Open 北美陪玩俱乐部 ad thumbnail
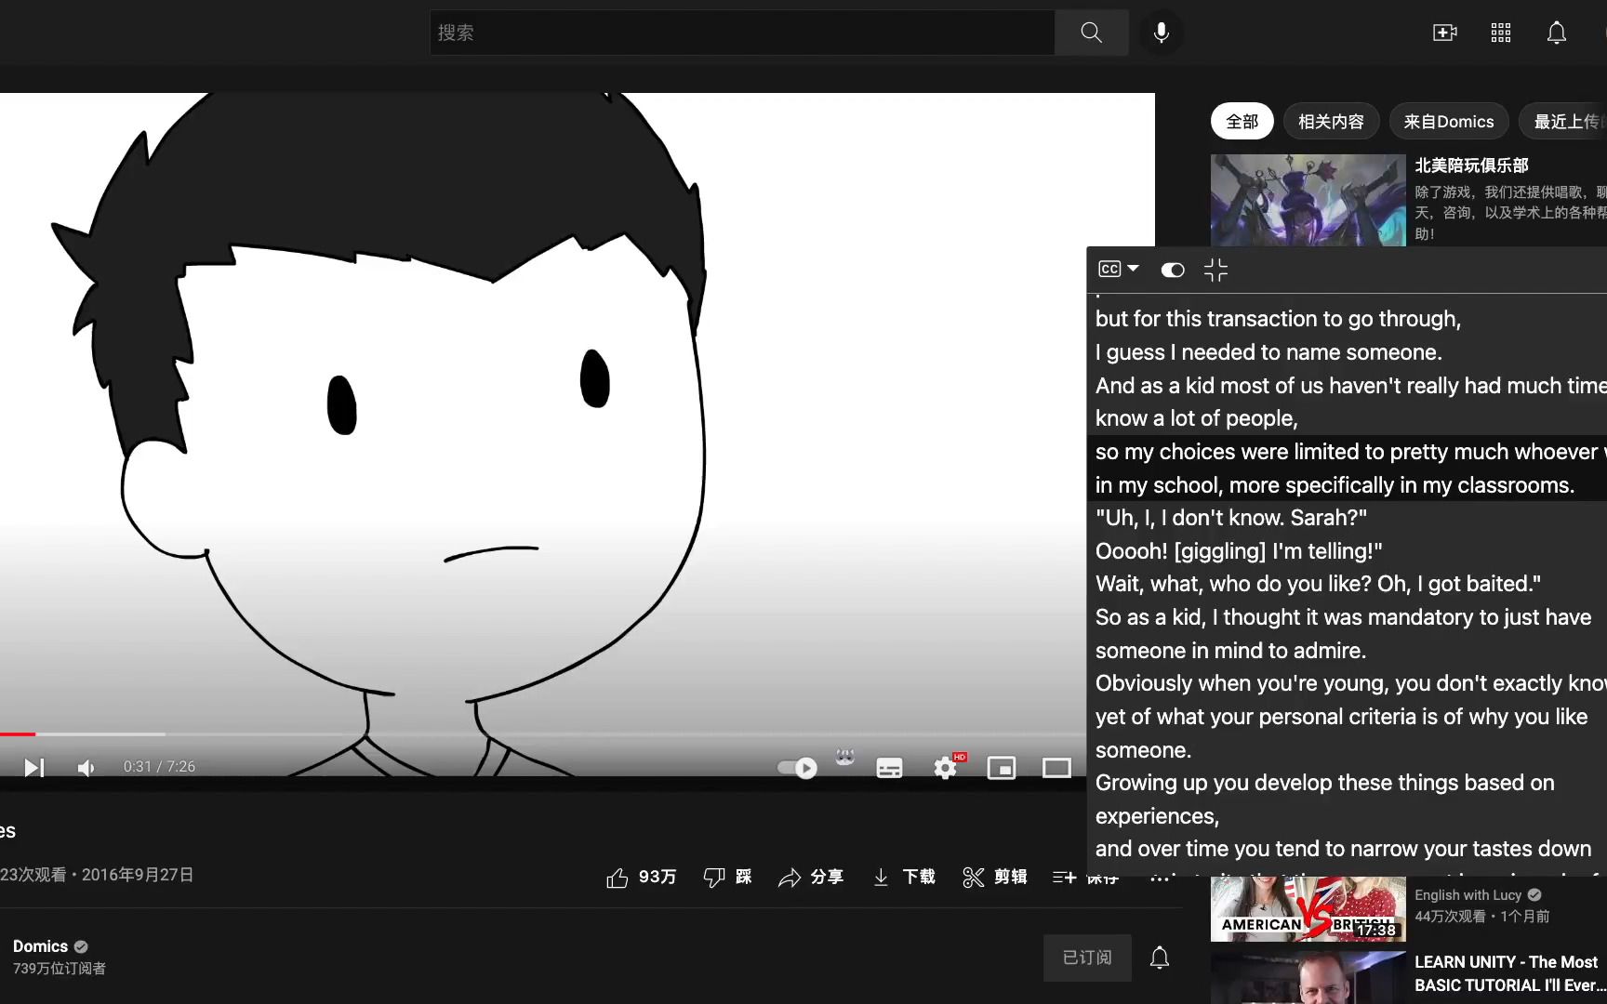1607x1004 pixels. click(x=1308, y=200)
